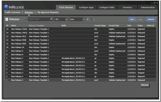The image size is (161, 102).
Task: Select the 'New Release 6' row
Action: (81, 62)
